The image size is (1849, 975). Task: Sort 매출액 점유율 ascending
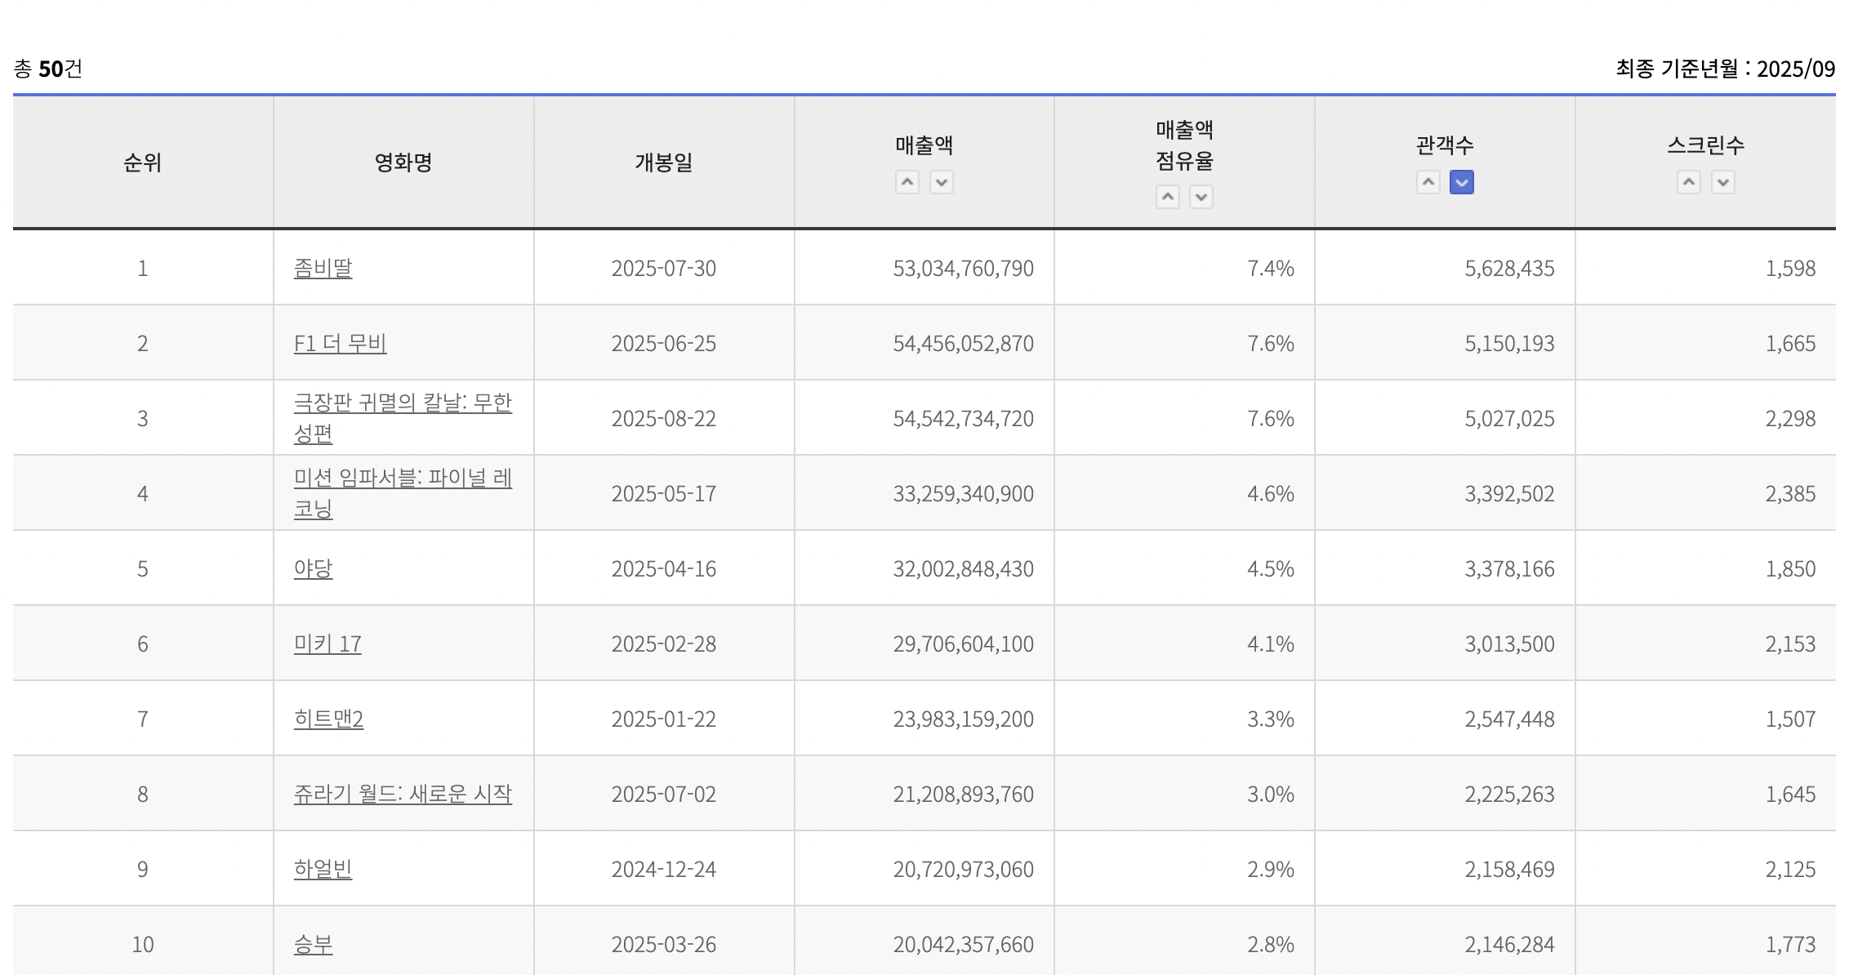[1167, 197]
